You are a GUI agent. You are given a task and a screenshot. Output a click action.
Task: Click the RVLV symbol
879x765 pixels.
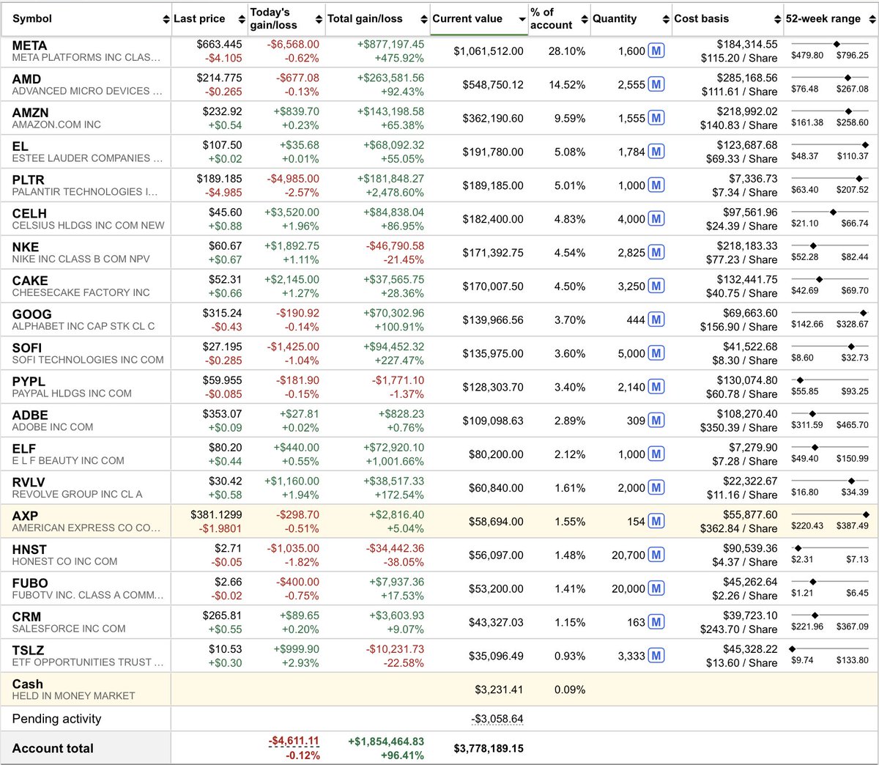coord(29,482)
